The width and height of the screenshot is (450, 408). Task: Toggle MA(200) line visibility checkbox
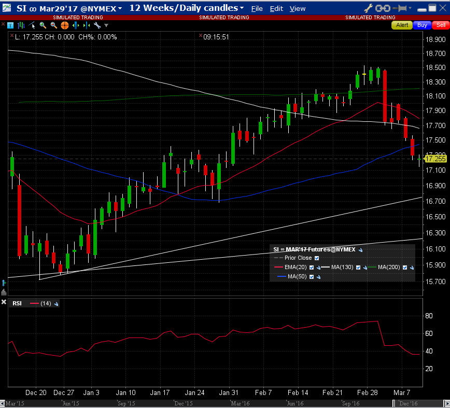click(x=405, y=268)
